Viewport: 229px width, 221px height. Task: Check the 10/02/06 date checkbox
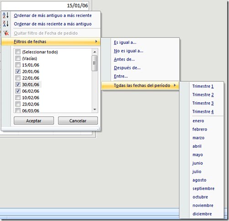(x=18, y=97)
